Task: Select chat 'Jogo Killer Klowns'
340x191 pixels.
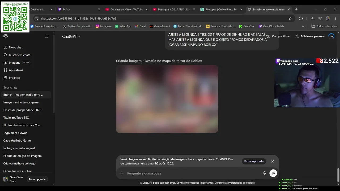Action: pyautogui.click(x=25, y=133)
